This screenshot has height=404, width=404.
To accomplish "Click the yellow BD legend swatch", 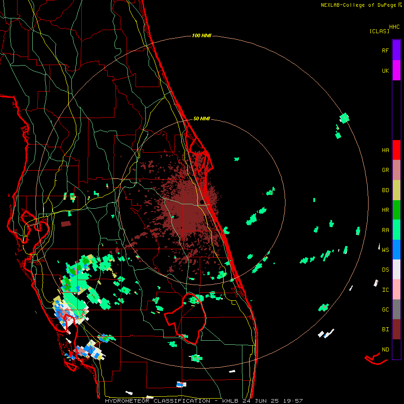I will (x=396, y=190).
